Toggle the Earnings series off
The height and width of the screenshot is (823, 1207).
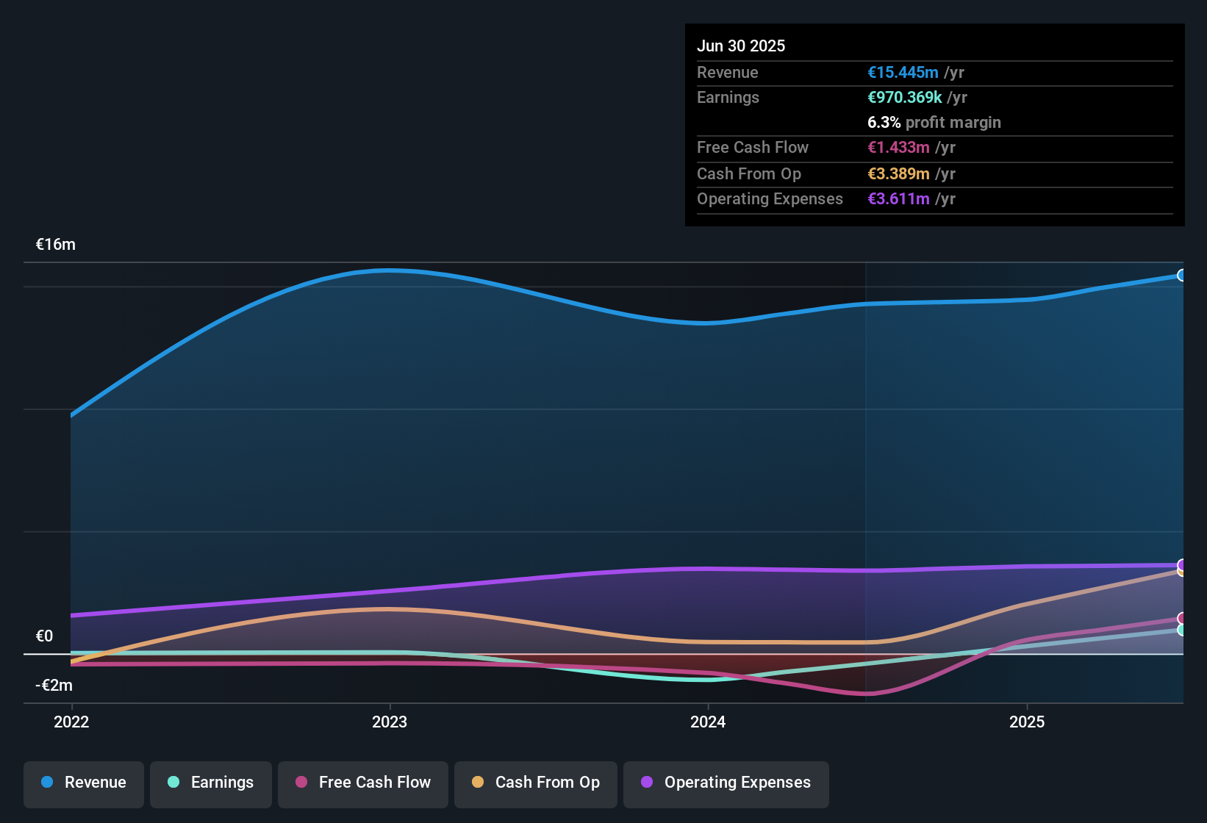point(211,783)
